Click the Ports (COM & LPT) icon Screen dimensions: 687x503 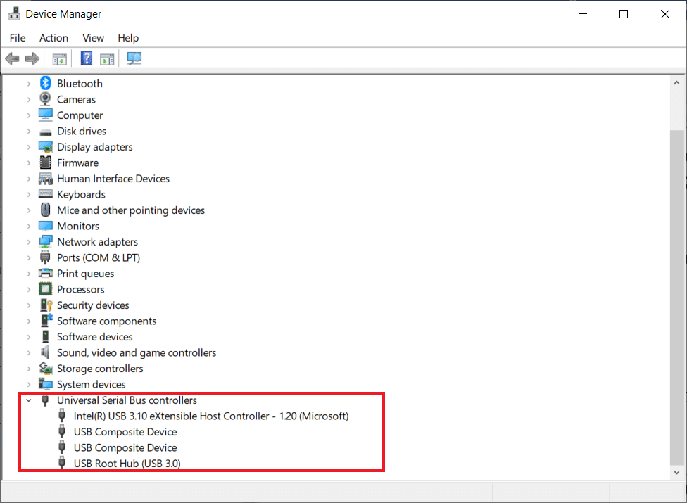coord(45,257)
